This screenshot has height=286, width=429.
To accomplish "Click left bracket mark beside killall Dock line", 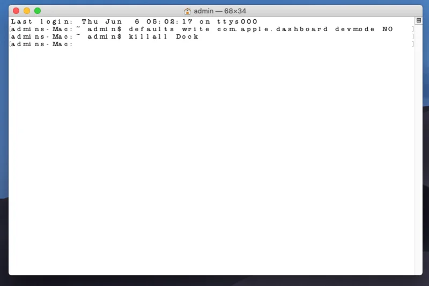I will pos(10,36).
